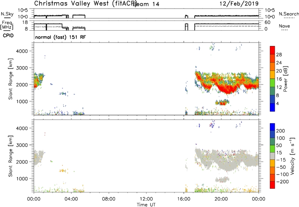Select the 20:00 time tick label
Image resolution: width=299 pixels, height=207 pixels.
click(221, 199)
